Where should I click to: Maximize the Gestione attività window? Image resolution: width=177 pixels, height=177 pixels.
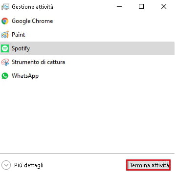click(x=141, y=7)
